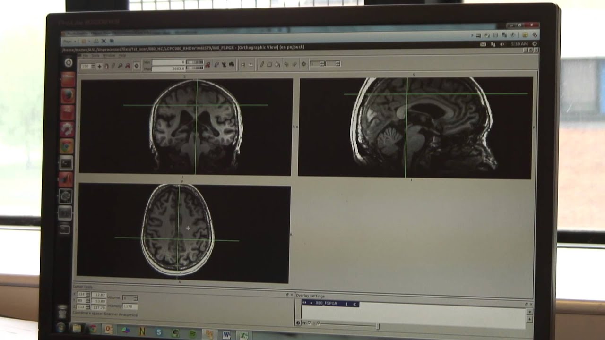Adjust the pen size spinbox

tap(317, 64)
